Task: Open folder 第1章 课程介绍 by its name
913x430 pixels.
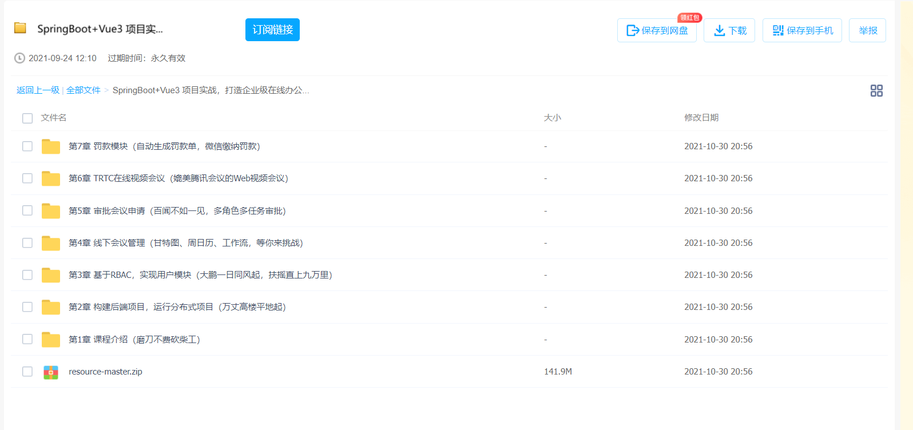Action: coord(134,340)
